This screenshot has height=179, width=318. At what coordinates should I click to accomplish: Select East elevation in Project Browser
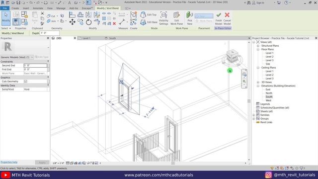268,89
